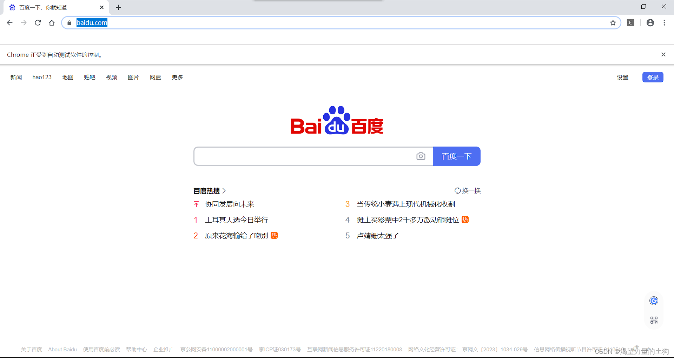Open the 视频 nav link

(x=112, y=77)
